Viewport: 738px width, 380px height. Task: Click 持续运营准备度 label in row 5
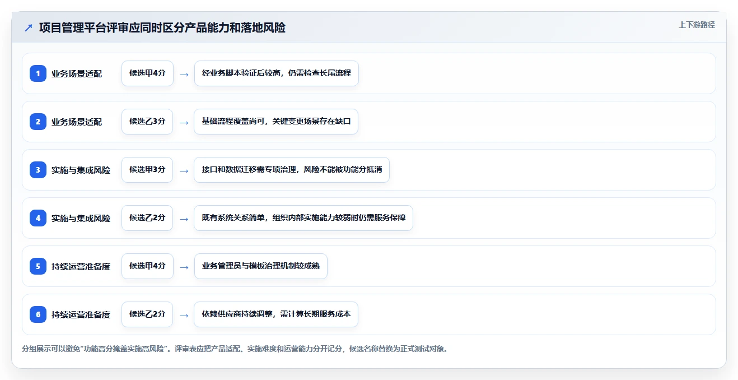coord(81,266)
